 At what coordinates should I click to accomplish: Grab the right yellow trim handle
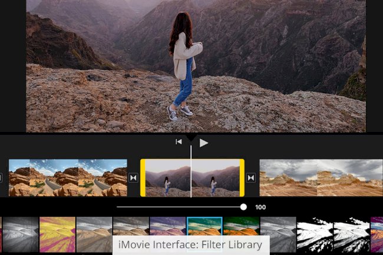pos(242,178)
